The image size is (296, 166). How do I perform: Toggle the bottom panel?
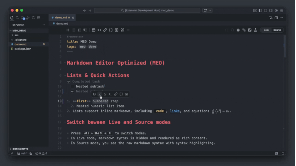(x=265, y=10)
